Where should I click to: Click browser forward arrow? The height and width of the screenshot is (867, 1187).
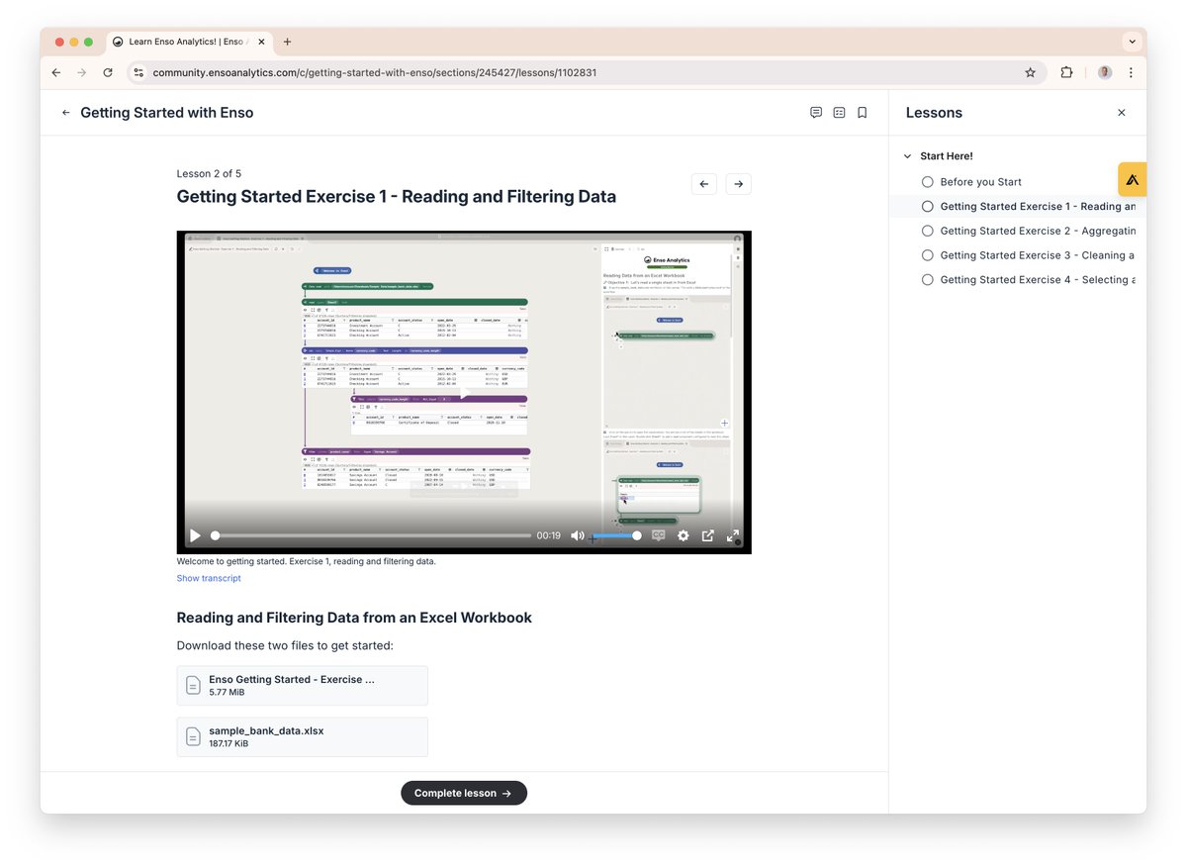tap(82, 72)
